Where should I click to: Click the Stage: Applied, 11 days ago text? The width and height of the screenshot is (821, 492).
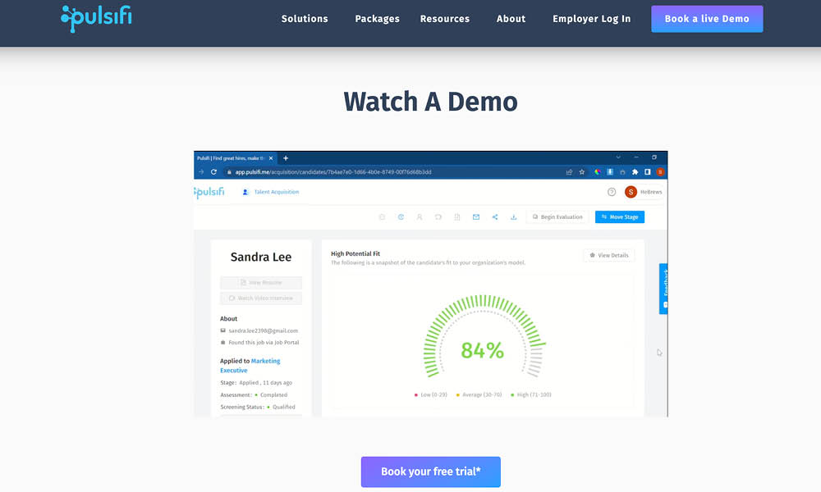tap(256, 383)
